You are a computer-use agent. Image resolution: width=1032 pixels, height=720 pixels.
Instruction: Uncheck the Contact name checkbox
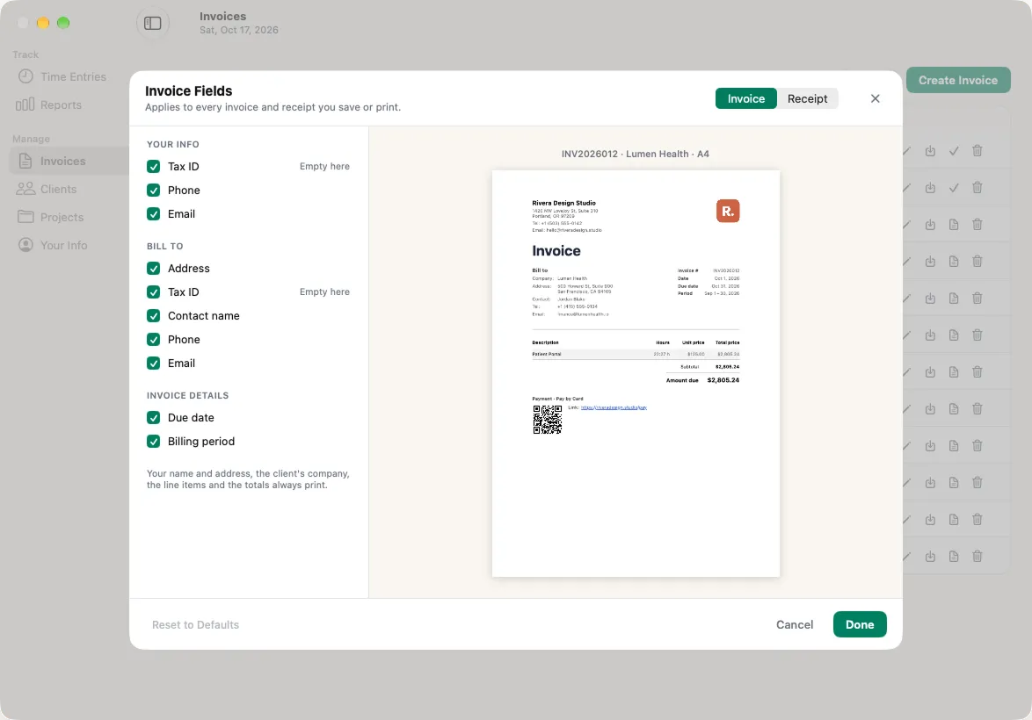click(153, 315)
